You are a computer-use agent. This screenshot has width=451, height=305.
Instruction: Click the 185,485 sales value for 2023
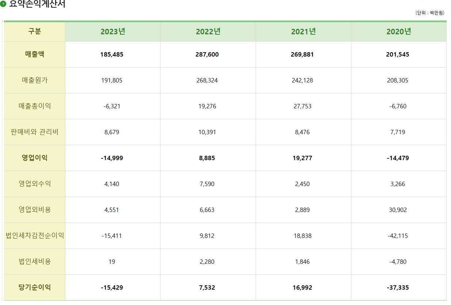click(x=112, y=54)
